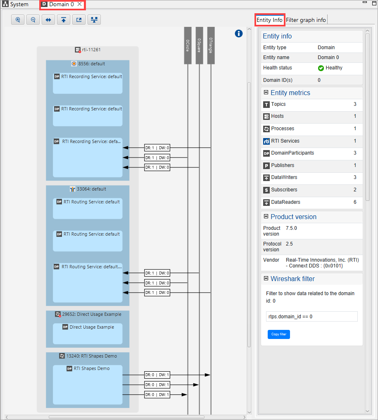Click the Protocol version '2.5' value

pos(289,244)
